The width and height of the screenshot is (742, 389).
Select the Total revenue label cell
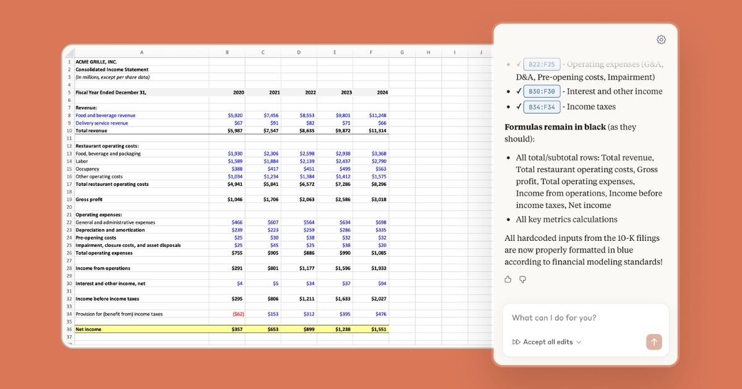(142, 131)
